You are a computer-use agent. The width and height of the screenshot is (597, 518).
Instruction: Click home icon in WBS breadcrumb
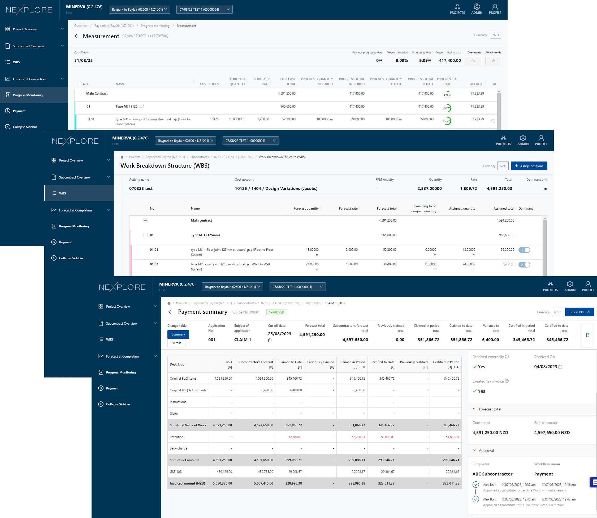coord(122,157)
